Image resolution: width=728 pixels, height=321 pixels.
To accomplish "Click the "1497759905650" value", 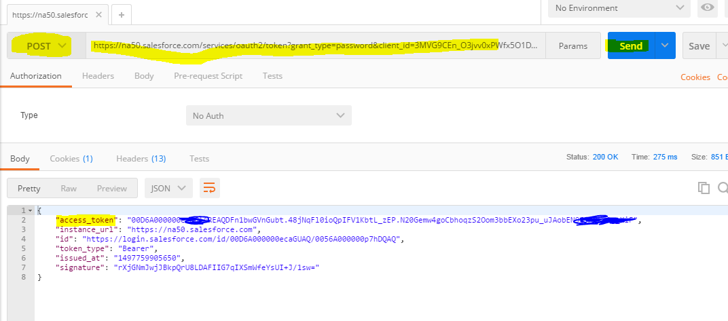I will point(146,258).
